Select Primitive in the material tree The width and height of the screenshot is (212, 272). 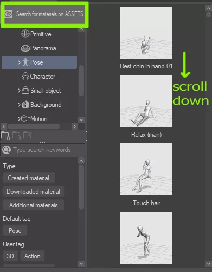click(x=41, y=34)
